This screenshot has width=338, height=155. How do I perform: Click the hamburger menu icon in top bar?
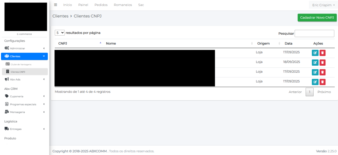(x=55, y=5)
